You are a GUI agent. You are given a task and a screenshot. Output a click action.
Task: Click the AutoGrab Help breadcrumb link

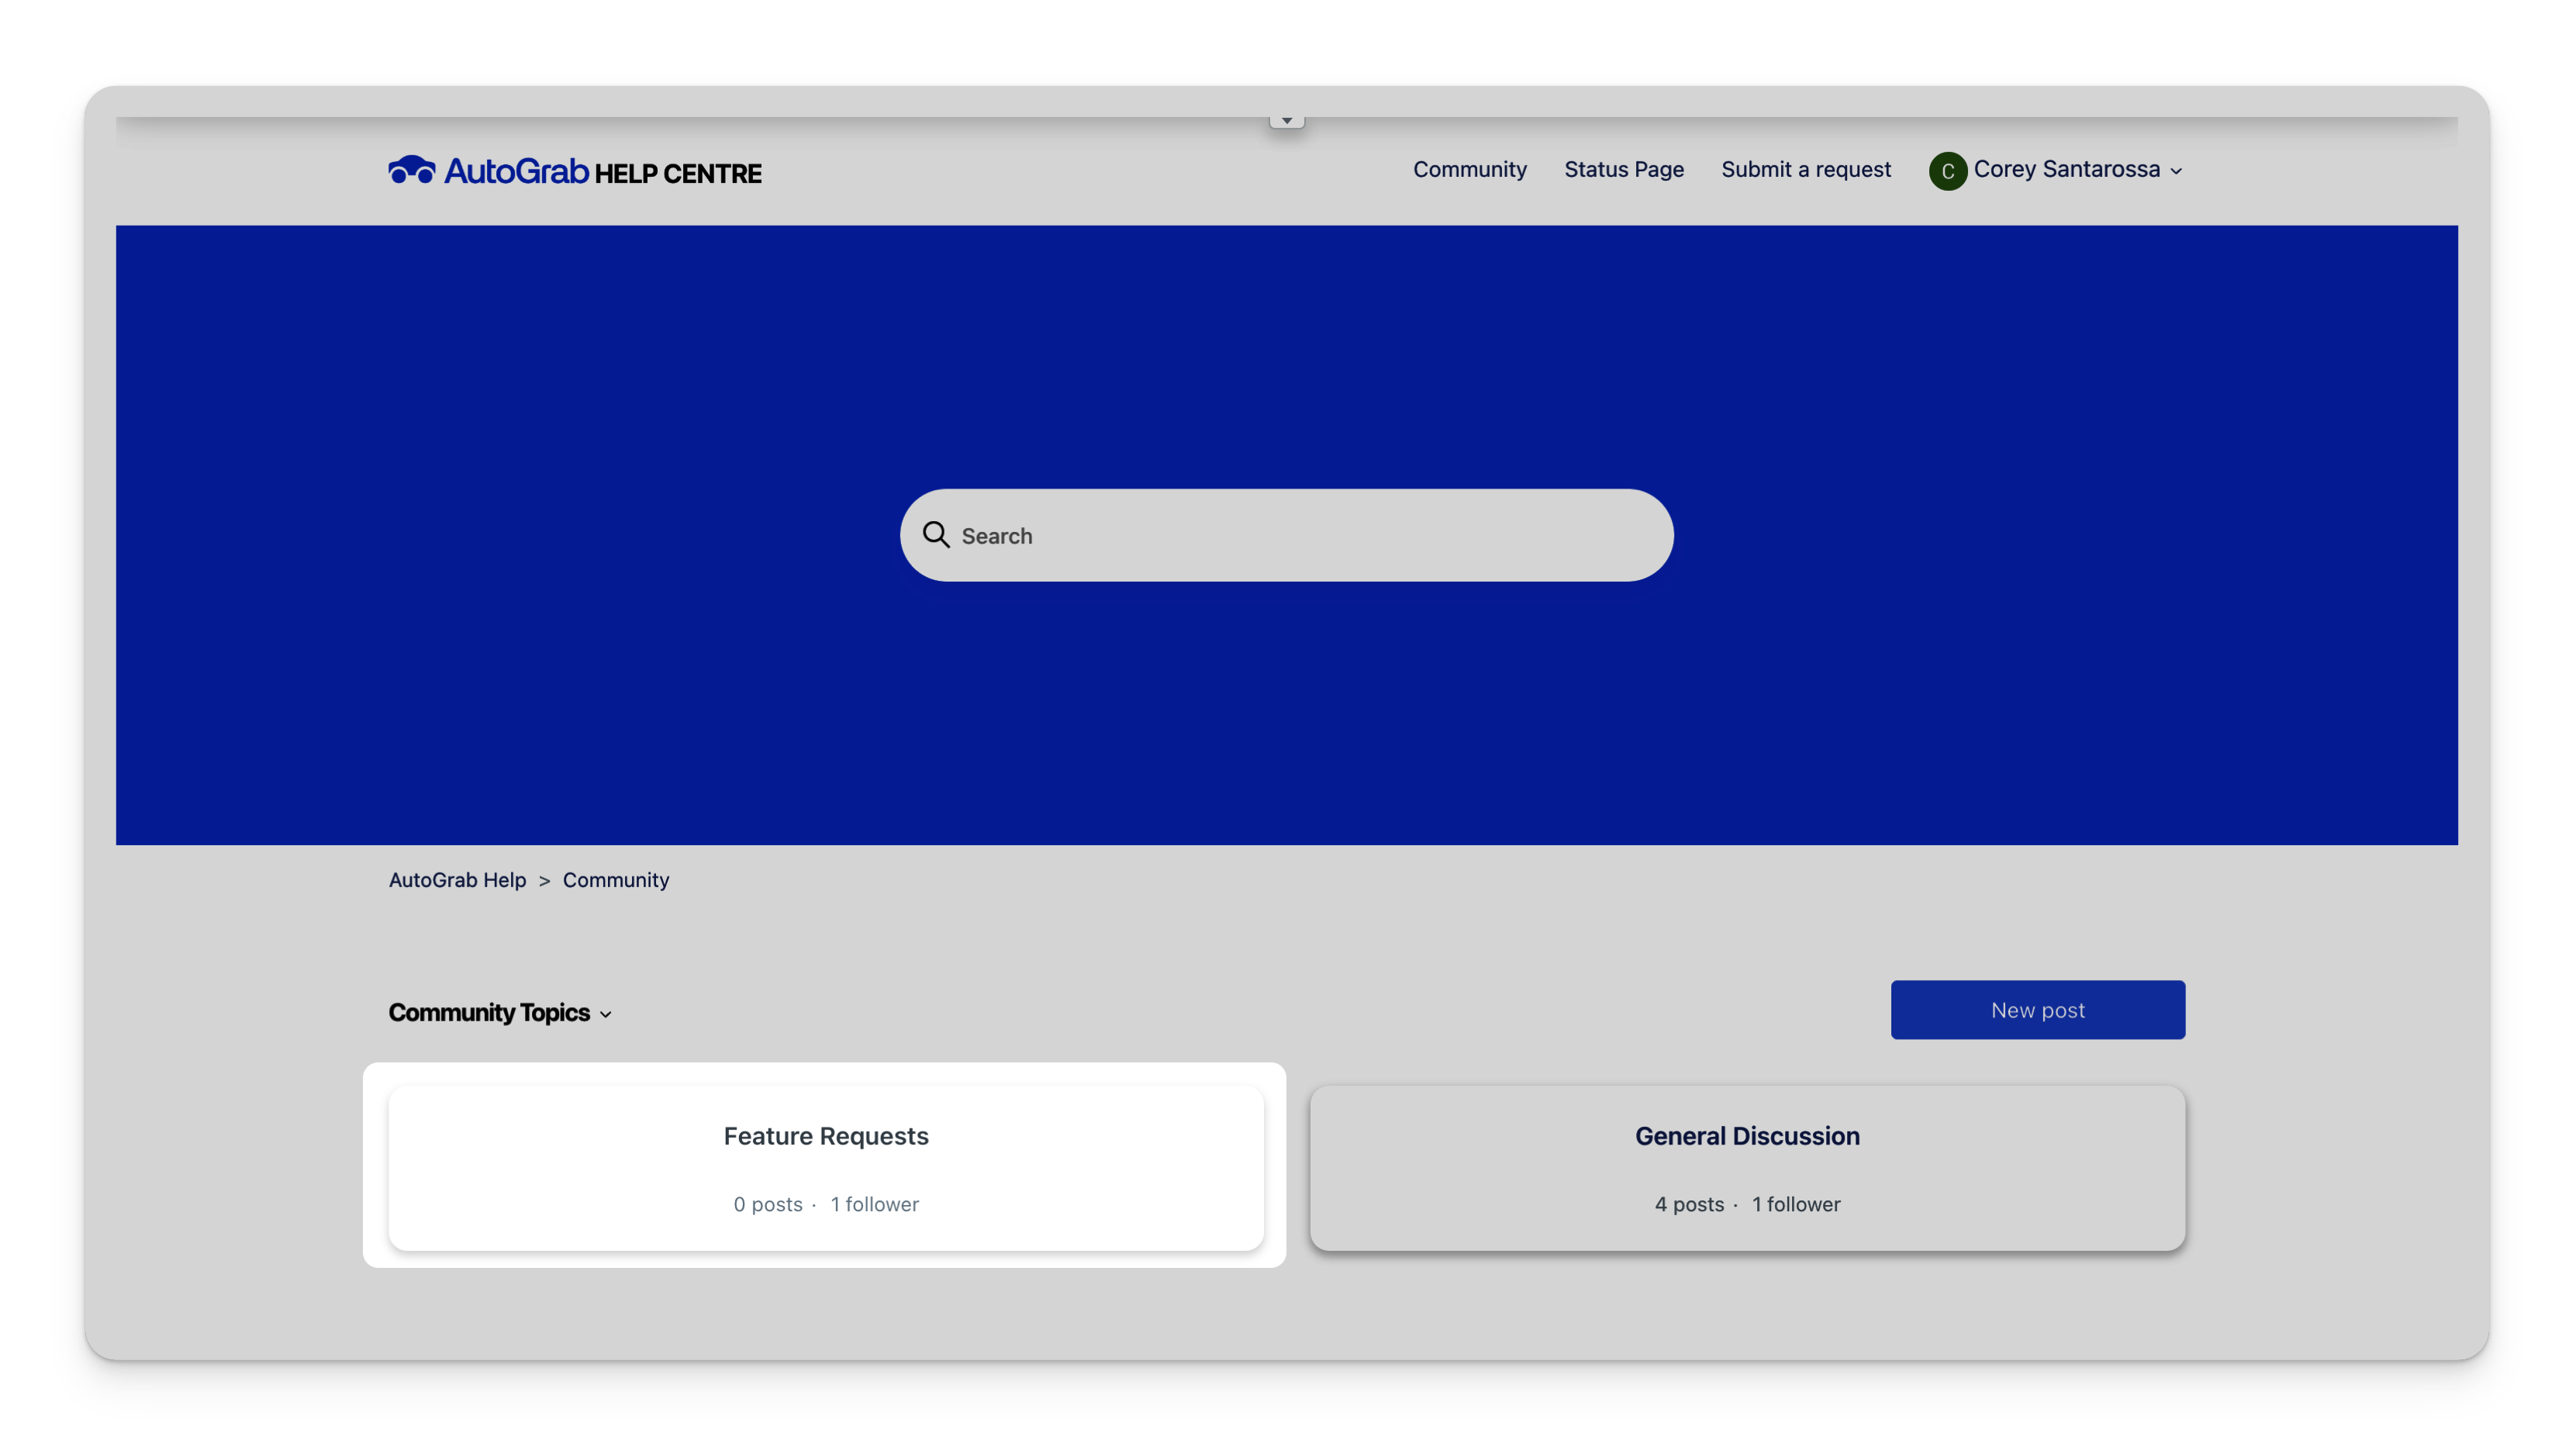point(457,880)
